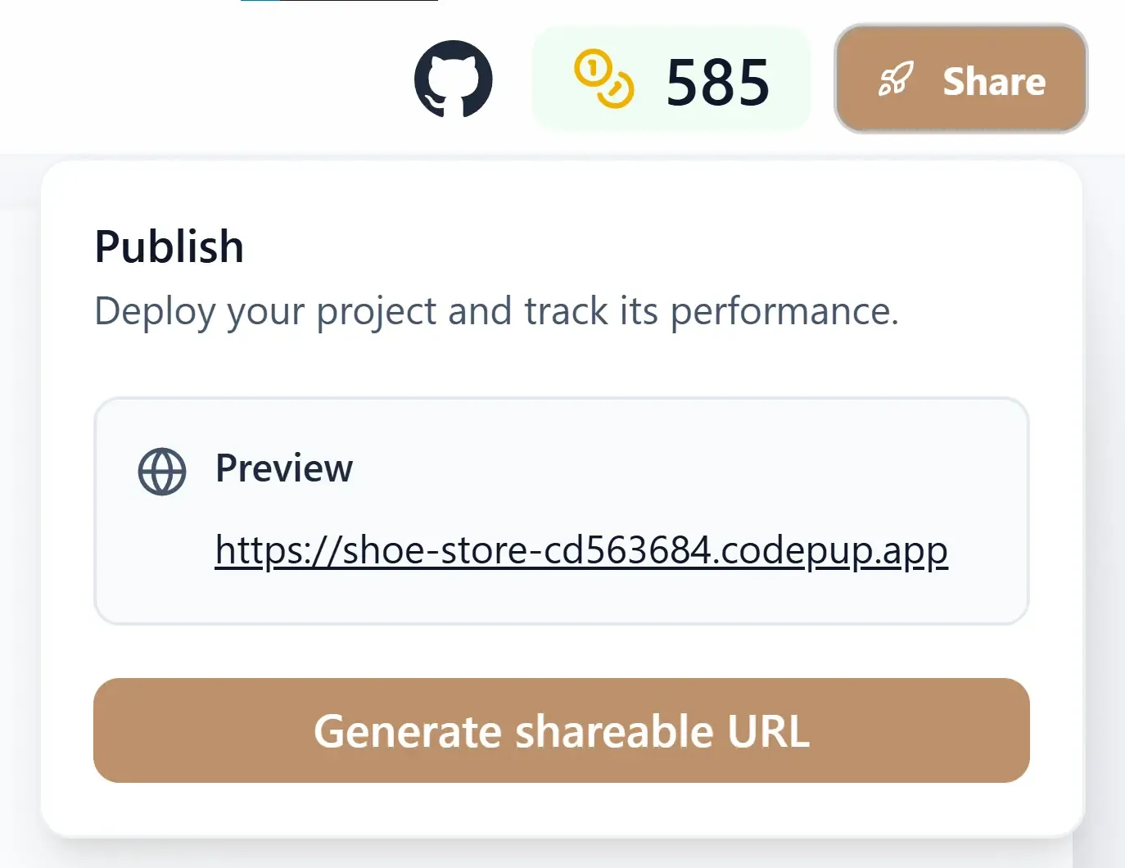Click the word 'performance' in the description
Viewport: 1125px width, 868px height.
784,312
